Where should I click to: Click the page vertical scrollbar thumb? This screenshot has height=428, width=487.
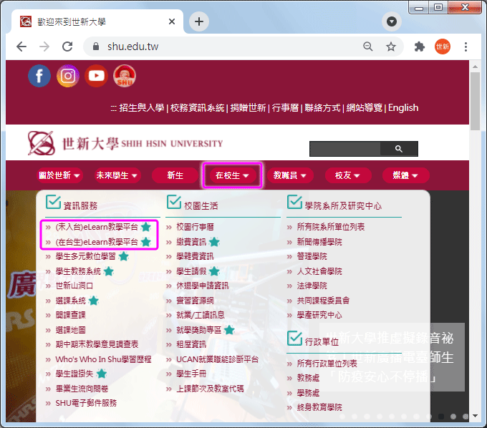click(x=475, y=101)
